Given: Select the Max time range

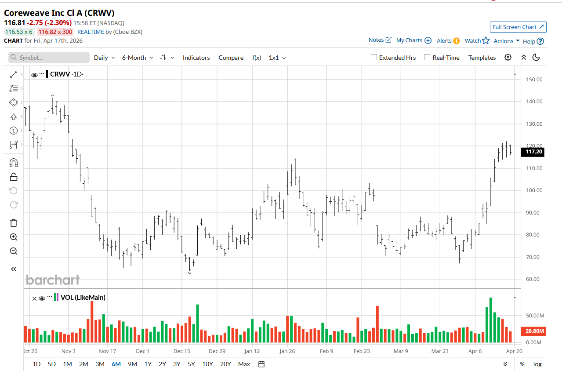Looking at the screenshot, I should [x=244, y=364].
